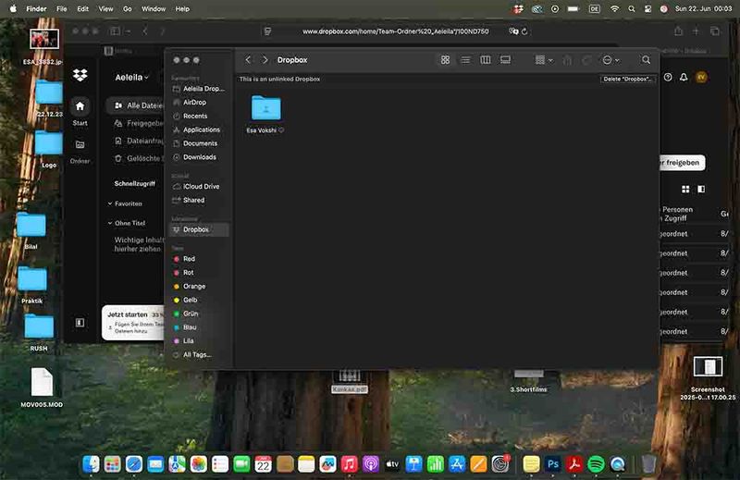Click the Delete "Dropbox" button
740x480 pixels.
pos(628,80)
